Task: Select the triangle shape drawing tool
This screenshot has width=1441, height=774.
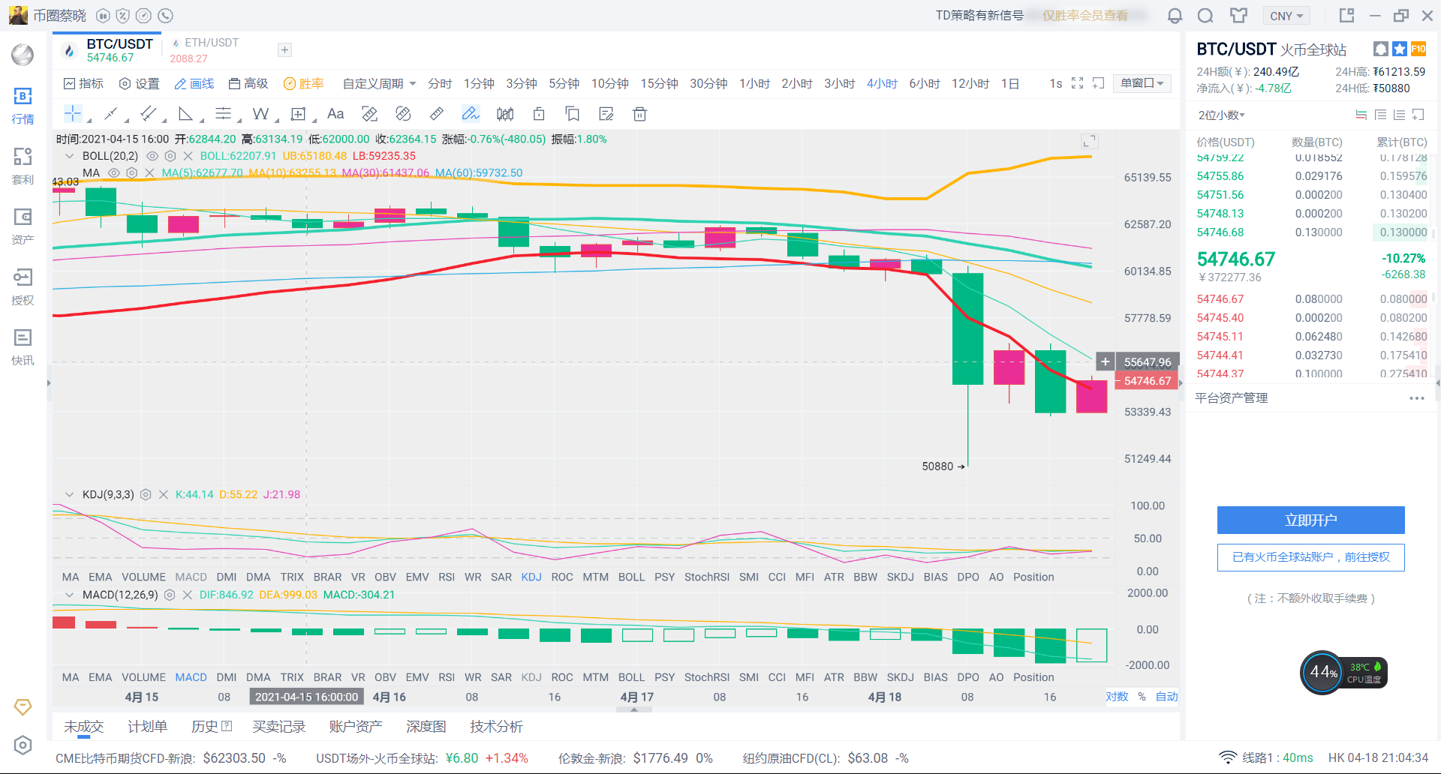Action: click(185, 114)
